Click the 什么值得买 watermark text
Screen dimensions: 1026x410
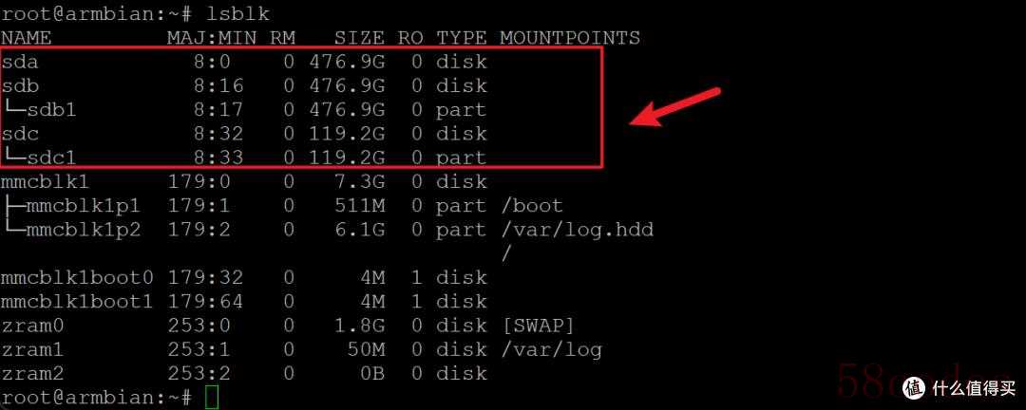coord(974,388)
